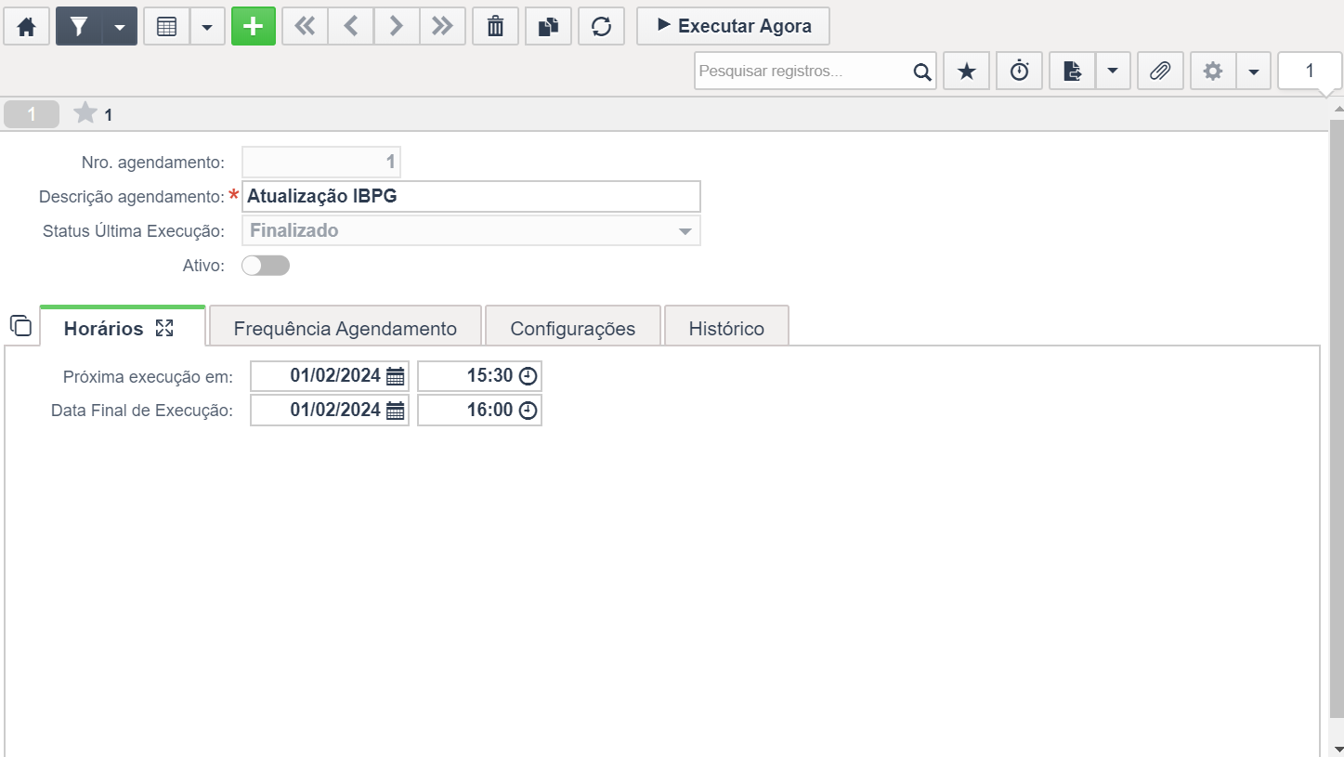Select the gray record badge 1

pos(32,114)
